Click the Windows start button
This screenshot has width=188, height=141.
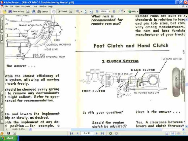[x=9, y=138]
